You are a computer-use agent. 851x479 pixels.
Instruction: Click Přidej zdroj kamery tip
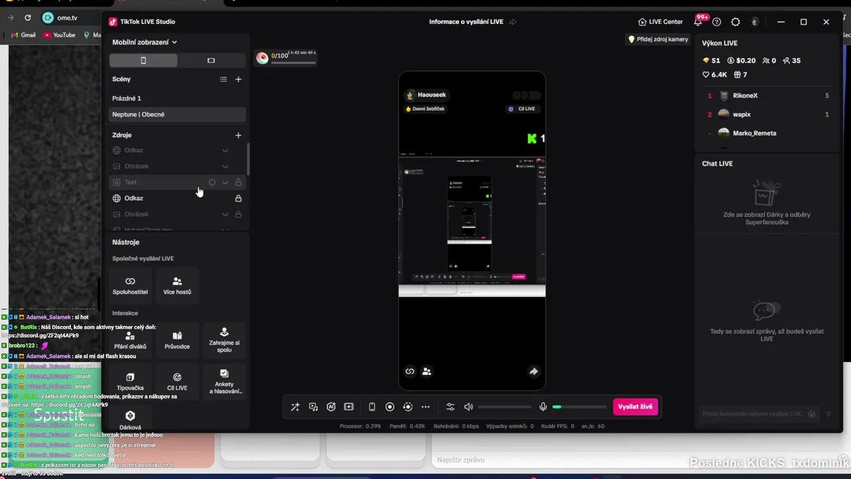click(658, 39)
